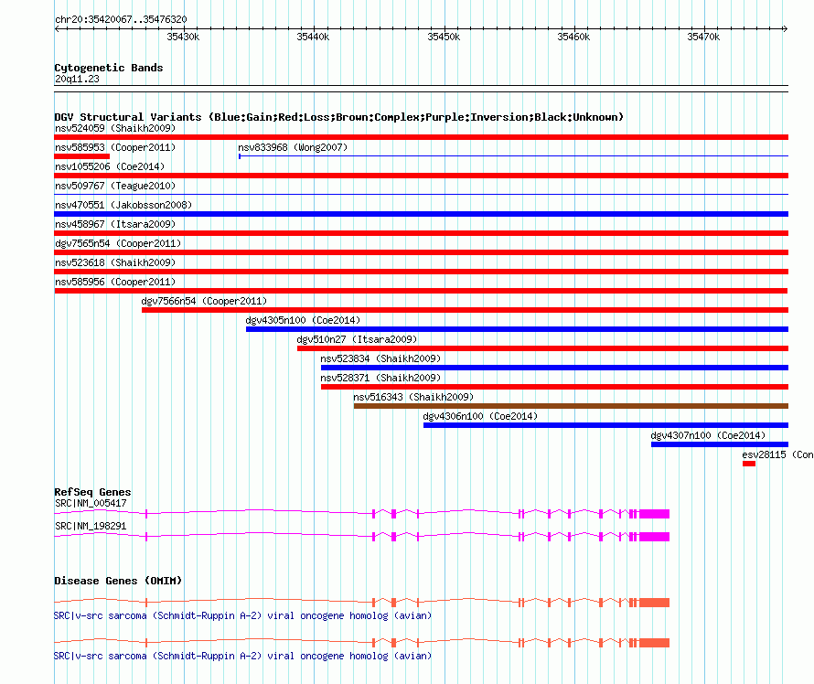The image size is (814, 684).
Task: Click the small esv28115 red bar
Action: coord(749,464)
